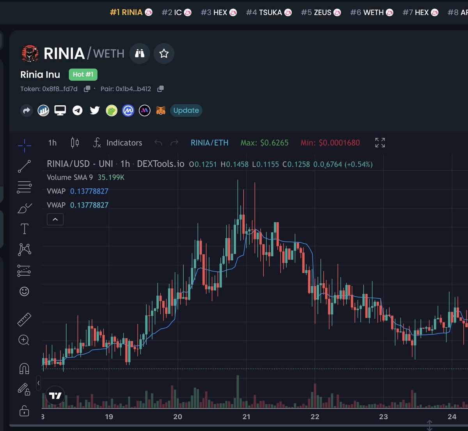
Task: Open the Indicators menu via fx icon
Action: [x=97, y=143]
